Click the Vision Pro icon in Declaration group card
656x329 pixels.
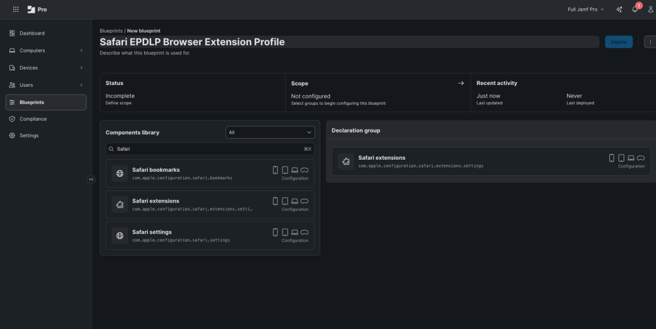[x=641, y=158]
